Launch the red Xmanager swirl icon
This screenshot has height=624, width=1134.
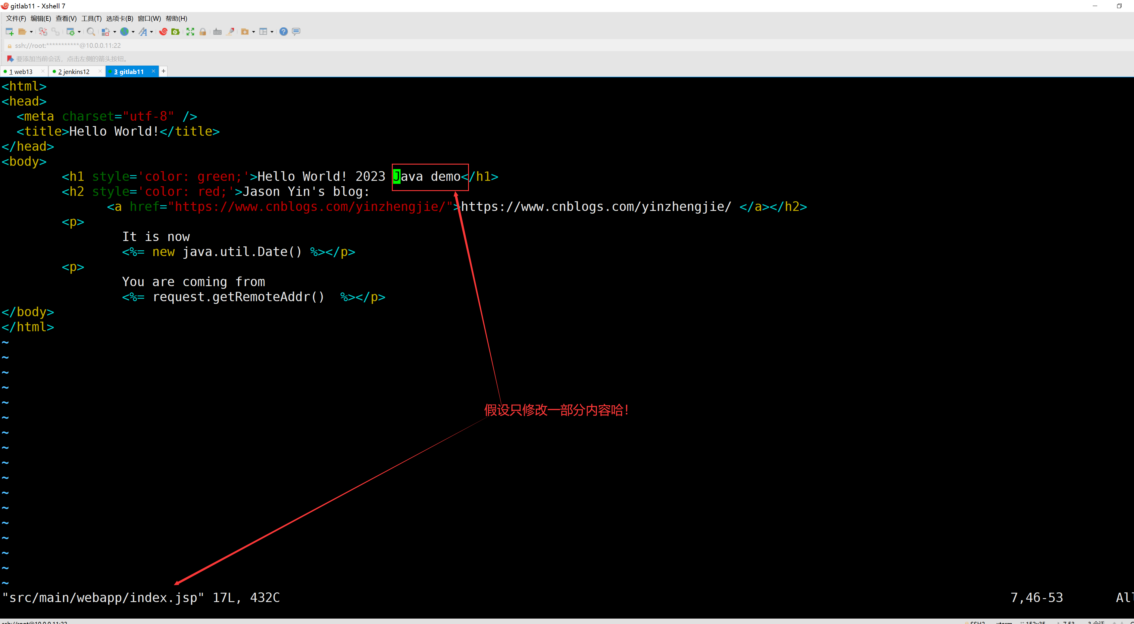pyautogui.click(x=163, y=32)
